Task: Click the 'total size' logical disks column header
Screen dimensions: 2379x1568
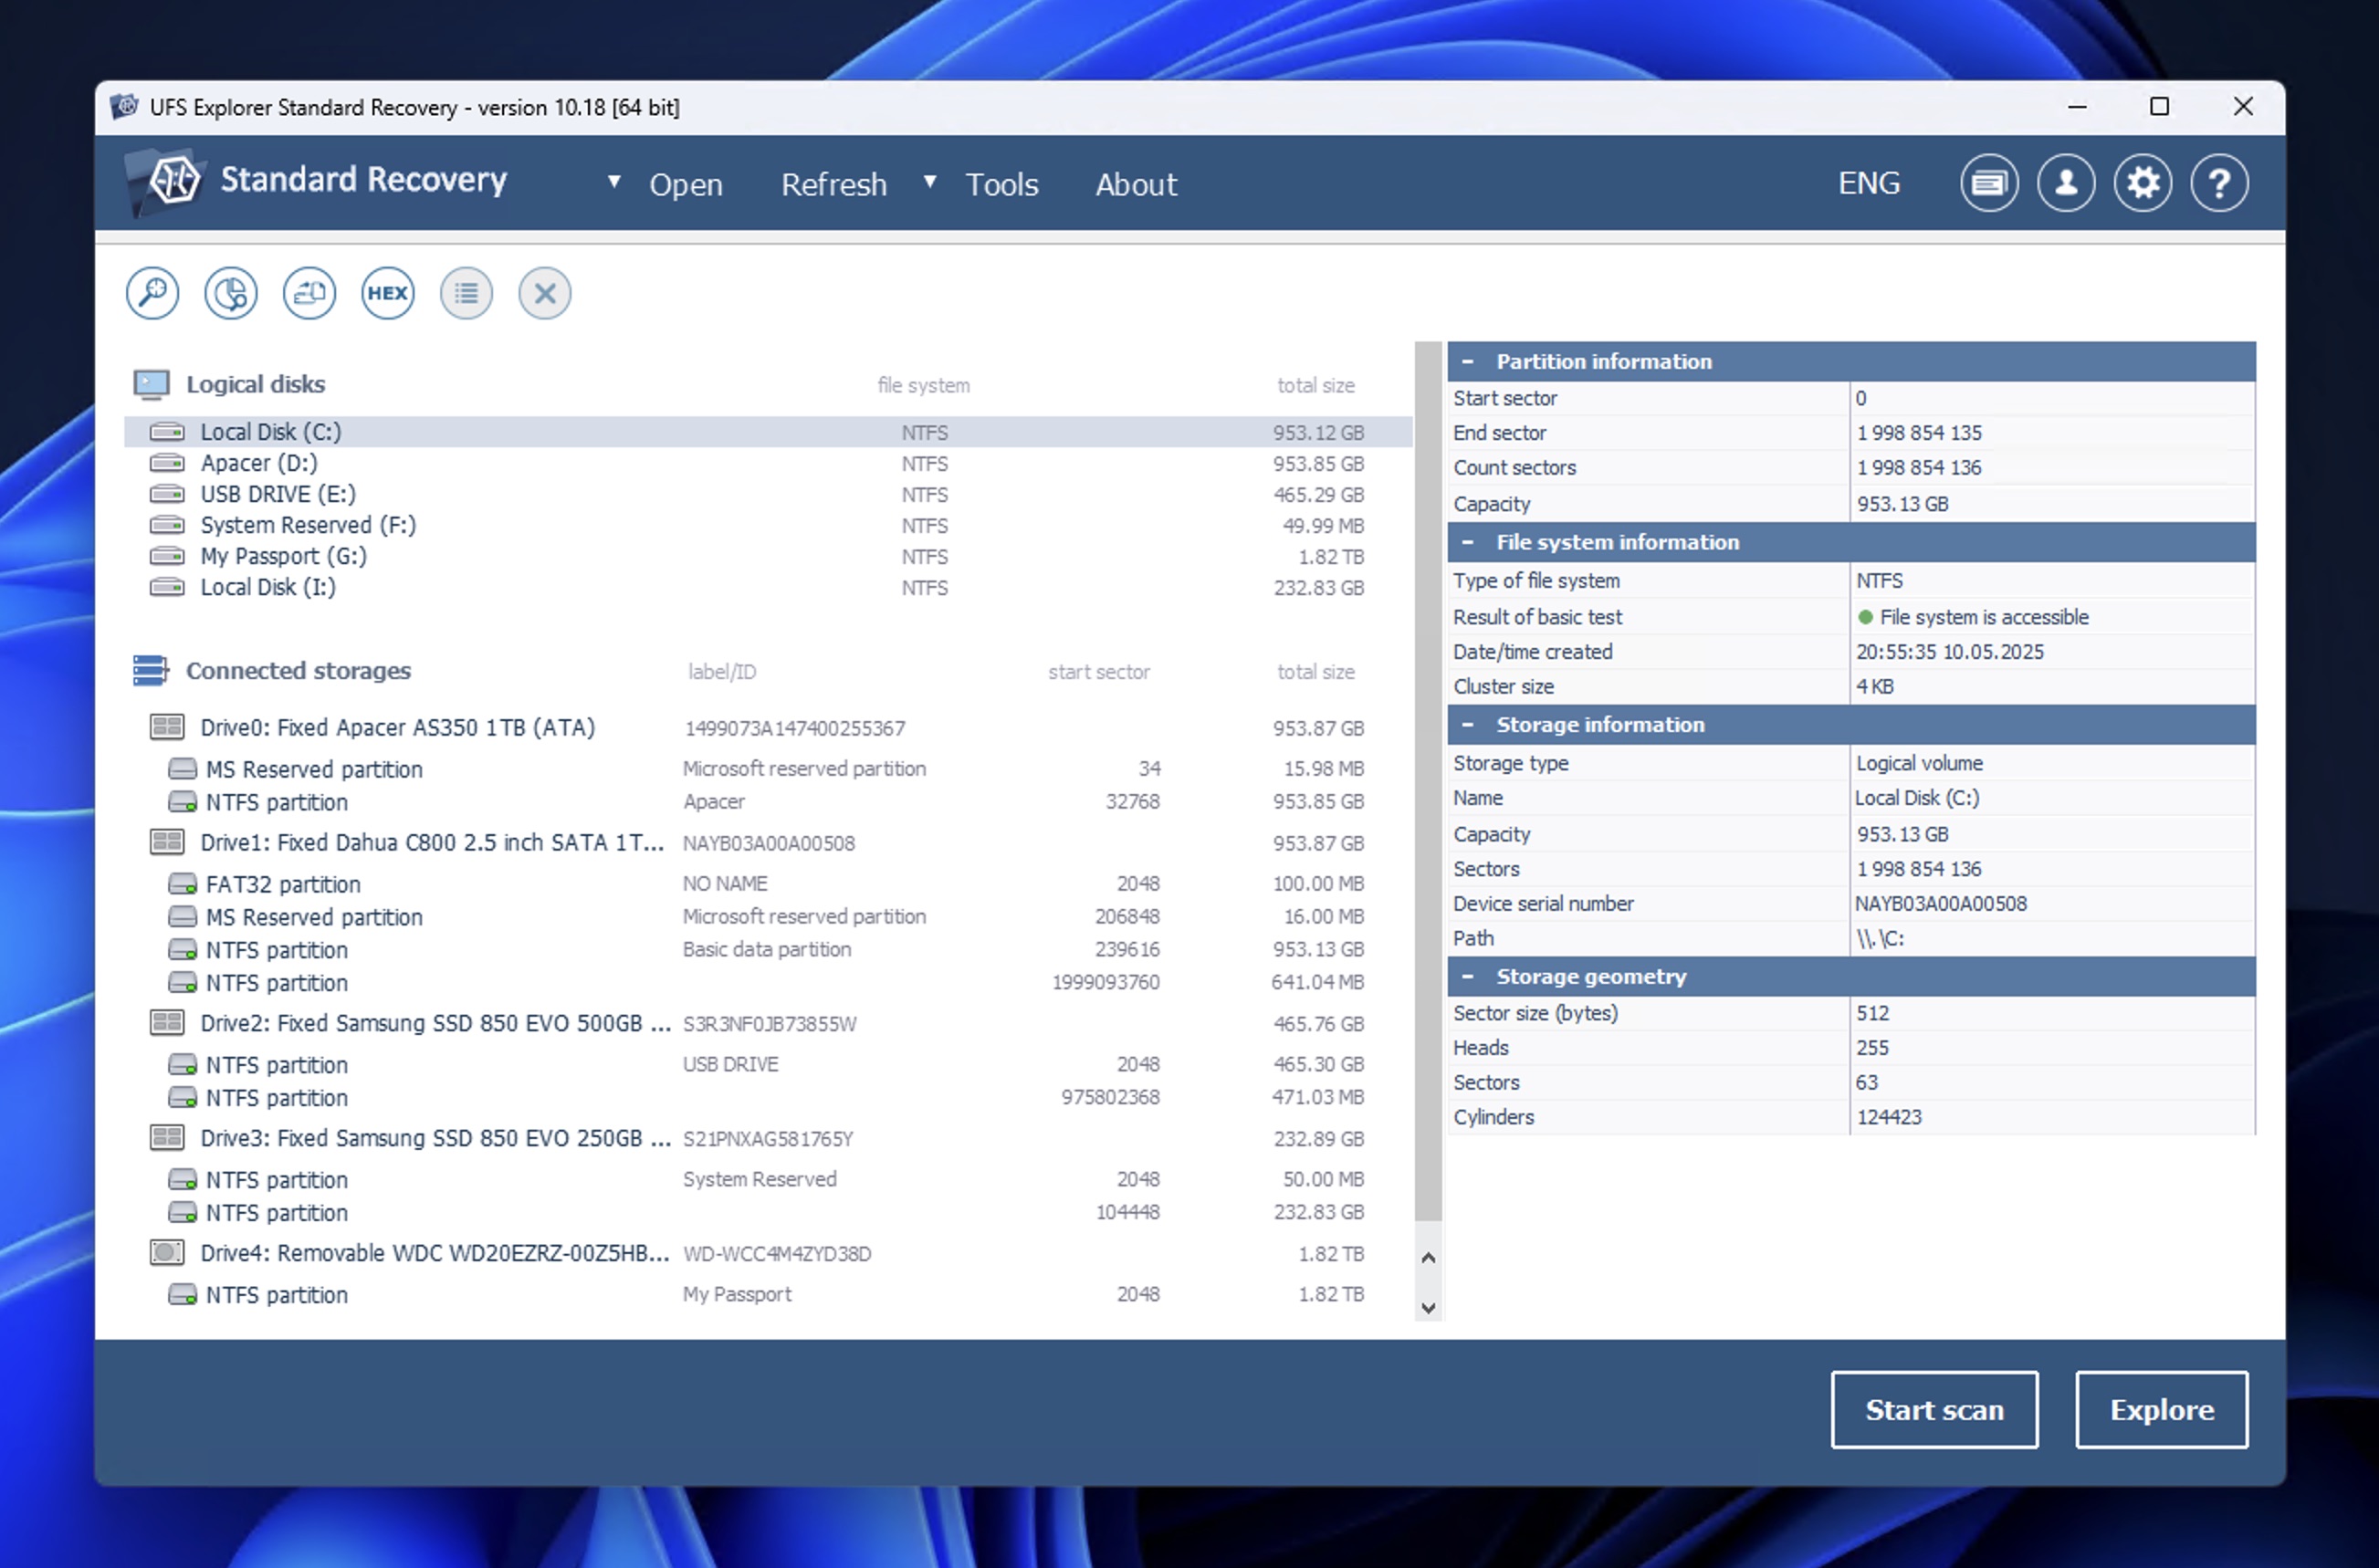Action: [1315, 385]
